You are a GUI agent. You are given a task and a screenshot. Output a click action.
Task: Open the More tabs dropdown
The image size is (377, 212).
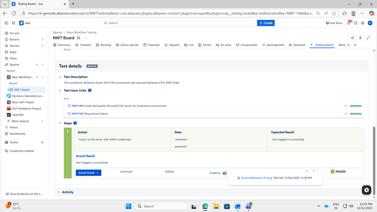[x=344, y=45]
